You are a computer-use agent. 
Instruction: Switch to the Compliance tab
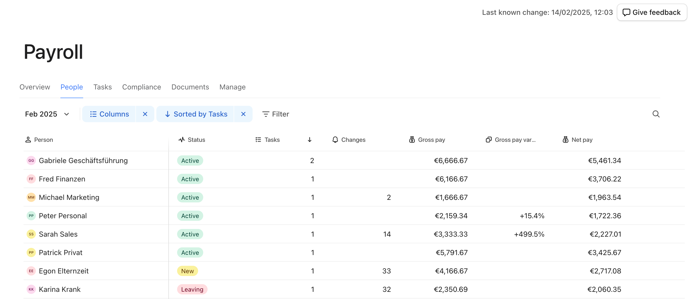[142, 87]
